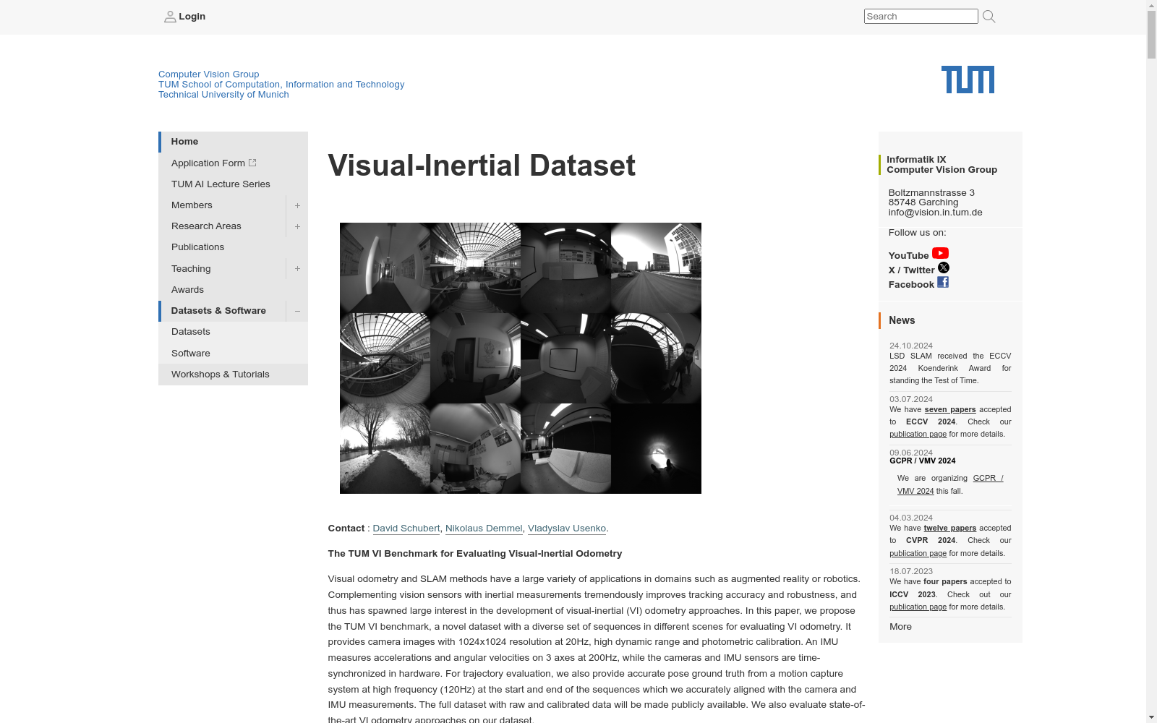The width and height of the screenshot is (1157, 723).
Task: Click the page vertical scrollbar thumb
Action: [x=1151, y=35]
